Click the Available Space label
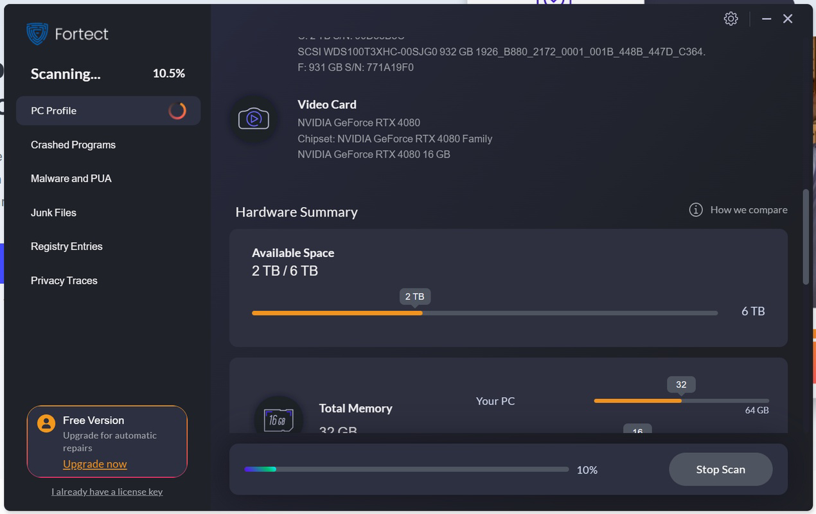Viewport: 816px width, 514px height. (x=293, y=253)
